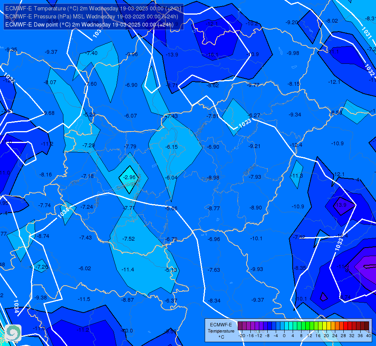Click the -9.34 temperature value
376x346 pixels.
pyautogui.click(x=295, y=115)
